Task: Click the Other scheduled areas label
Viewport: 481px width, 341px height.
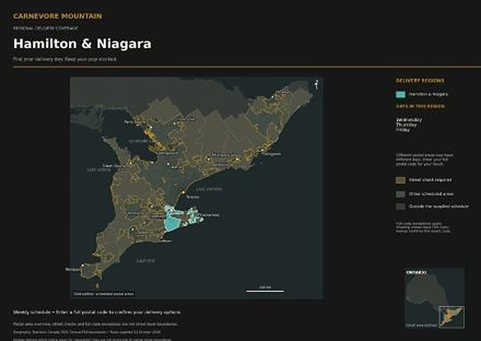Action: [431, 194]
